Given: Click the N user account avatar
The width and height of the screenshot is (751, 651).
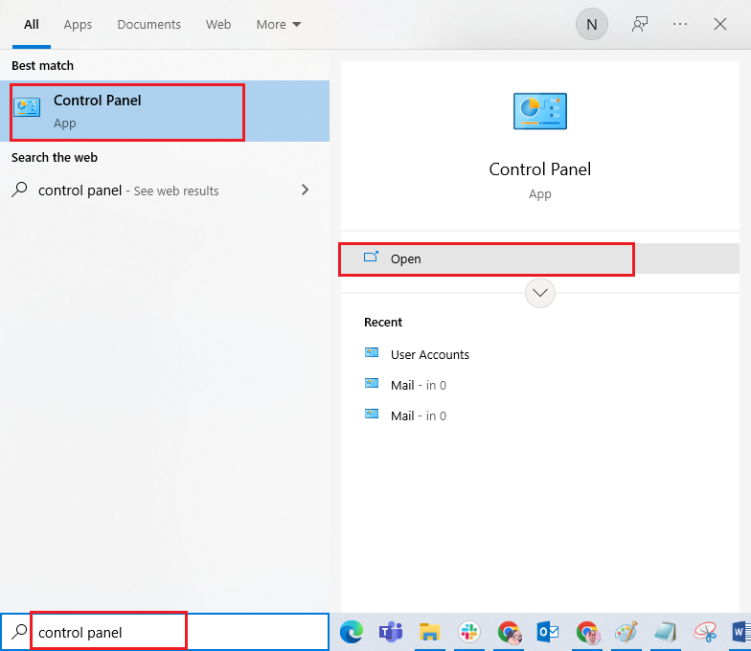Looking at the screenshot, I should point(591,25).
